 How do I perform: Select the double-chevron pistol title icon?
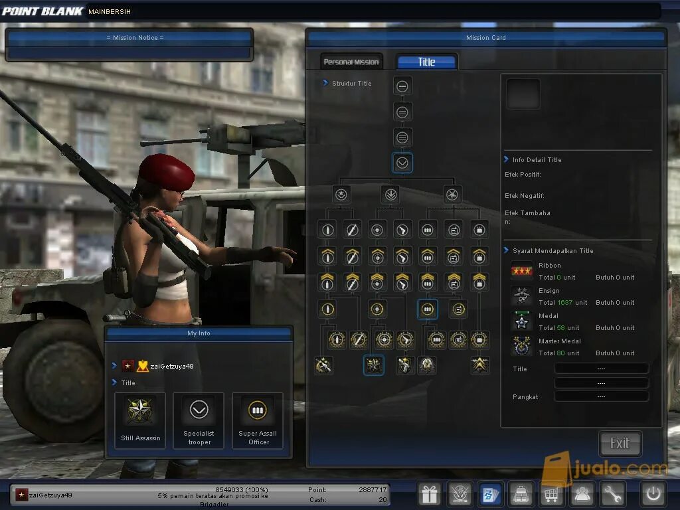(x=402, y=282)
